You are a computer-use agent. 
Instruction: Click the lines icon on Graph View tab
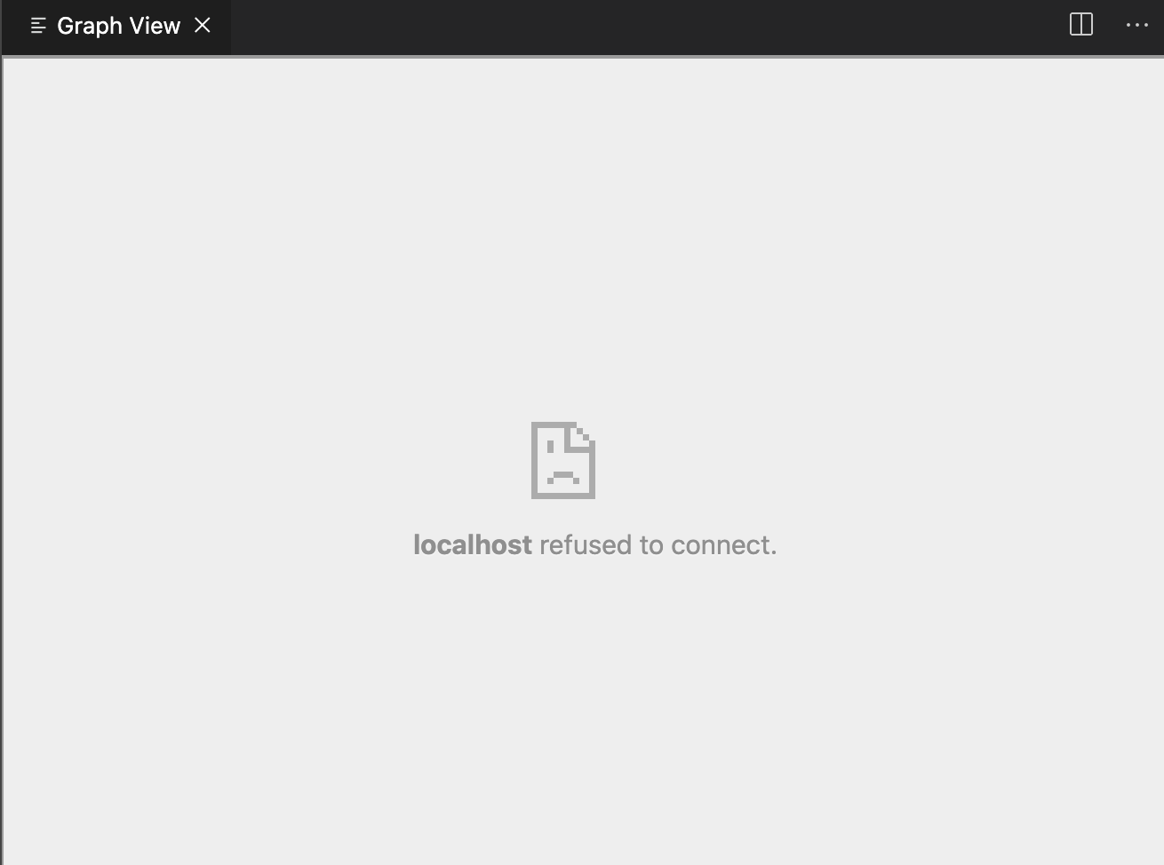pyautogui.click(x=38, y=26)
